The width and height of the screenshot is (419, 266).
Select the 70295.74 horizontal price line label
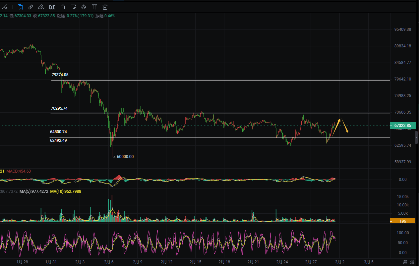[59, 108]
